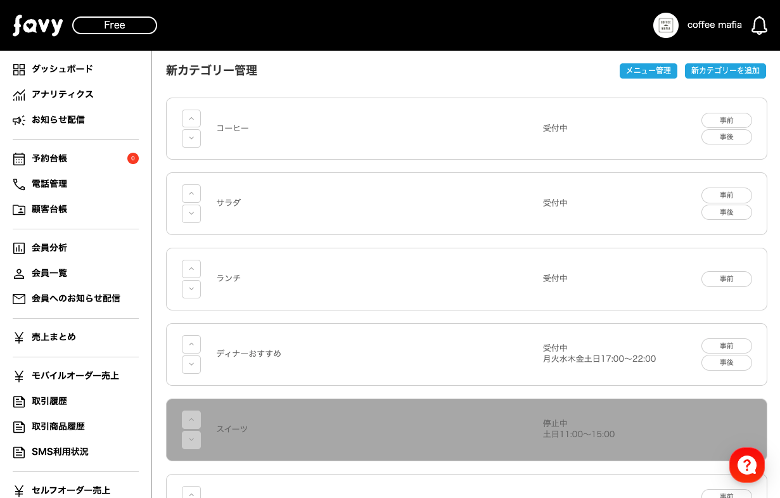
Task: Open ダッシュボード grid icon in sidebar
Action: 19,69
